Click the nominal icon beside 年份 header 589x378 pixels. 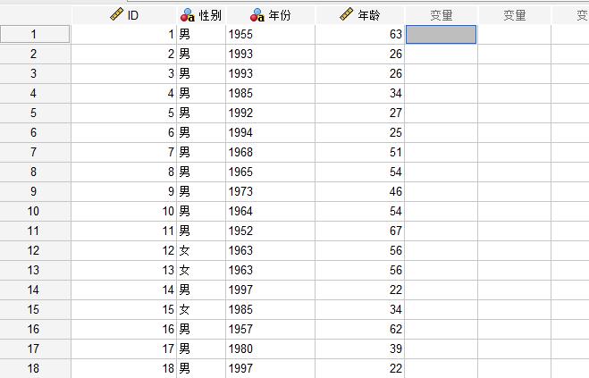click(x=257, y=15)
